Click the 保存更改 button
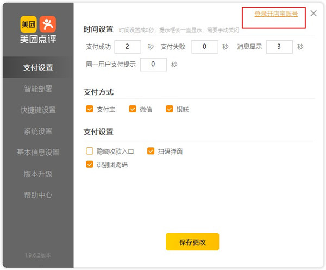Screen dimensions: 326x270 coord(192,242)
